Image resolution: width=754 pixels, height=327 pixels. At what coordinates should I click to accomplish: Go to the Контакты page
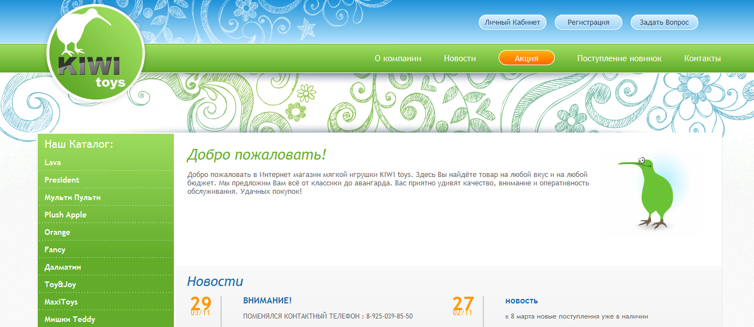[x=703, y=57]
